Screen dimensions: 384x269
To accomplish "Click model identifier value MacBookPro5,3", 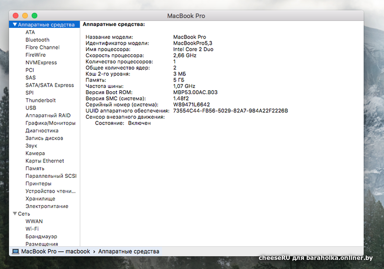I will (x=193, y=43).
